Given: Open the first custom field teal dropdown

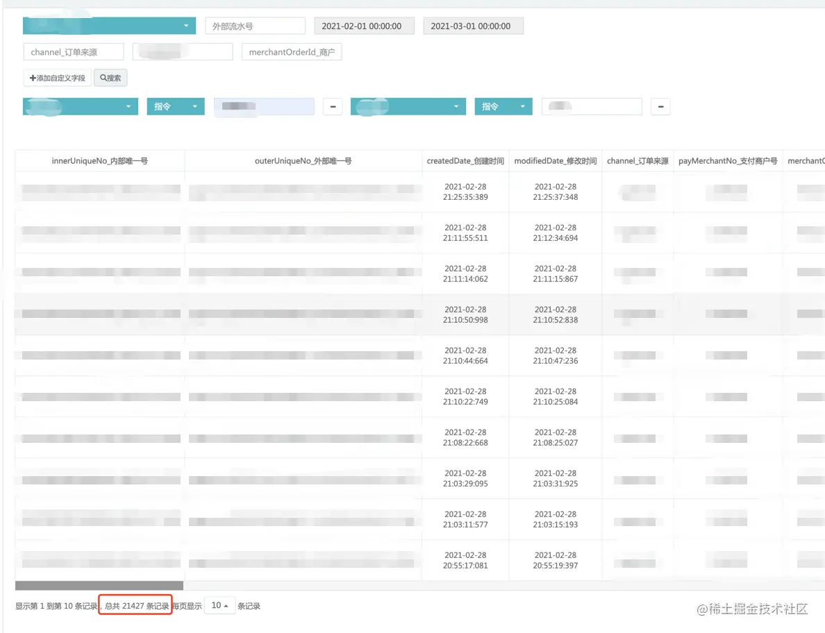Looking at the screenshot, I should (80, 106).
